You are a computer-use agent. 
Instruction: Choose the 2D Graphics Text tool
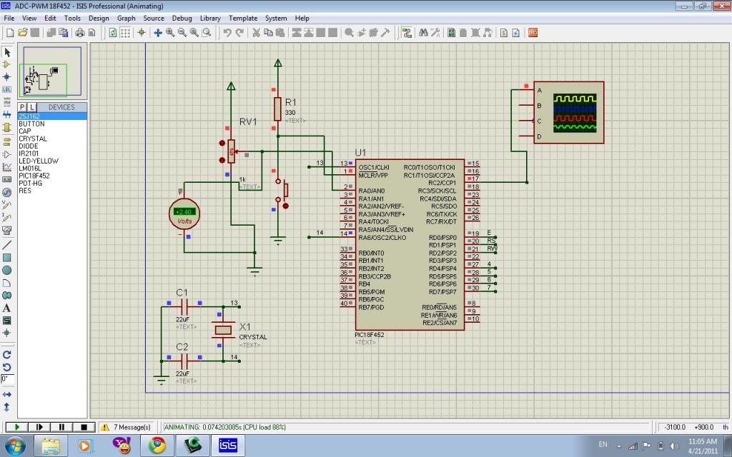[x=7, y=308]
